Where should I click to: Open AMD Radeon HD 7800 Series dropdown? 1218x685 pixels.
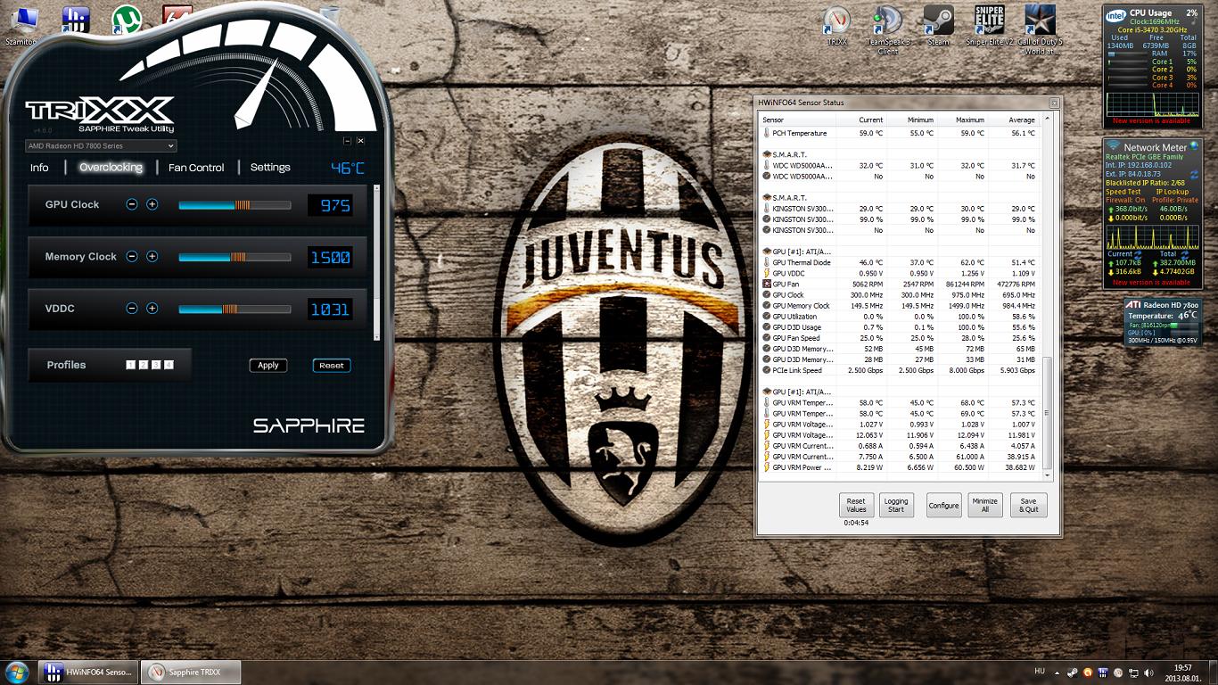(x=101, y=146)
